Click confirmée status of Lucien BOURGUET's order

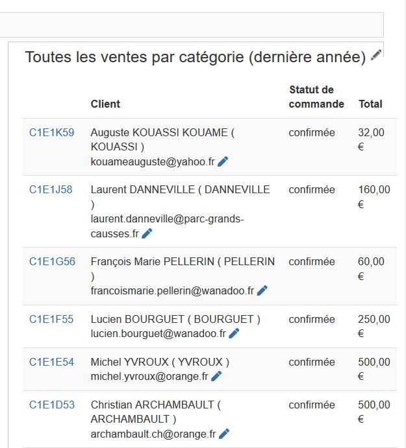pyautogui.click(x=312, y=319)
